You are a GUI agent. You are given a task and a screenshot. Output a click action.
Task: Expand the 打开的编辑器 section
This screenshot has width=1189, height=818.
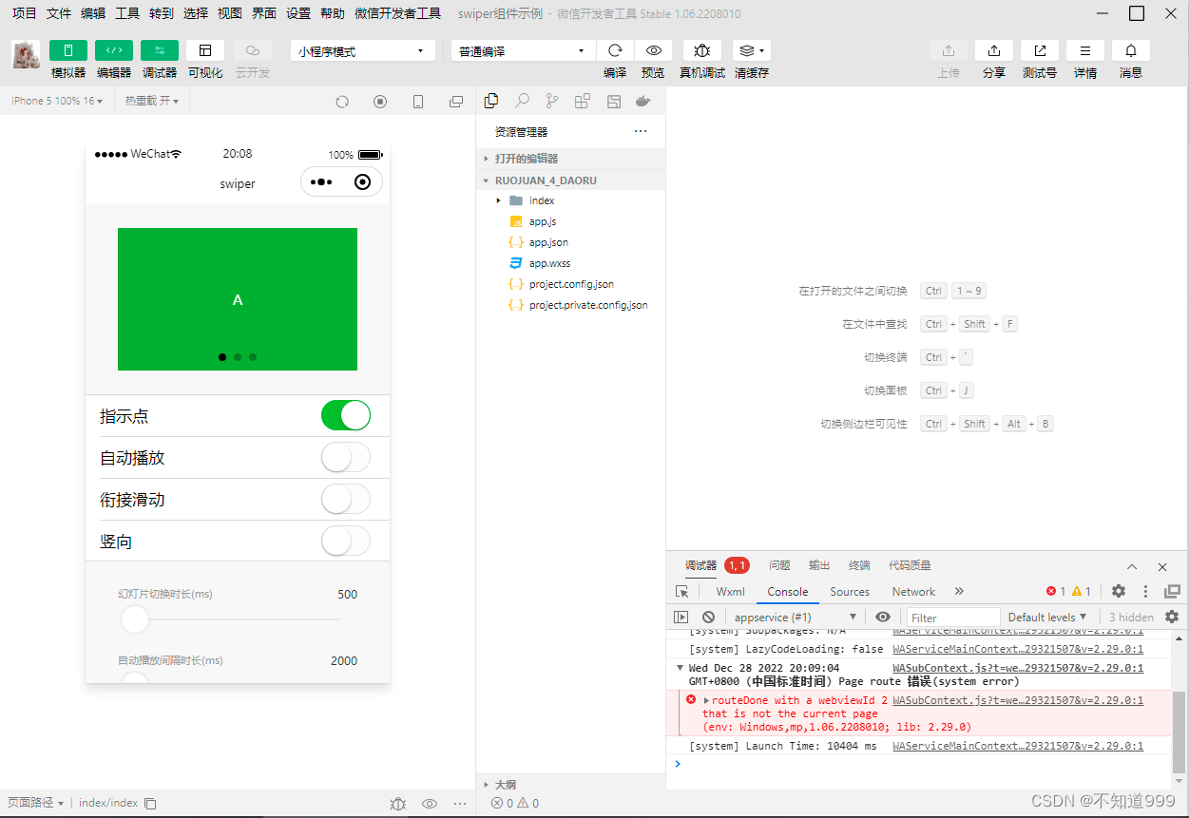tap(570, 159)
